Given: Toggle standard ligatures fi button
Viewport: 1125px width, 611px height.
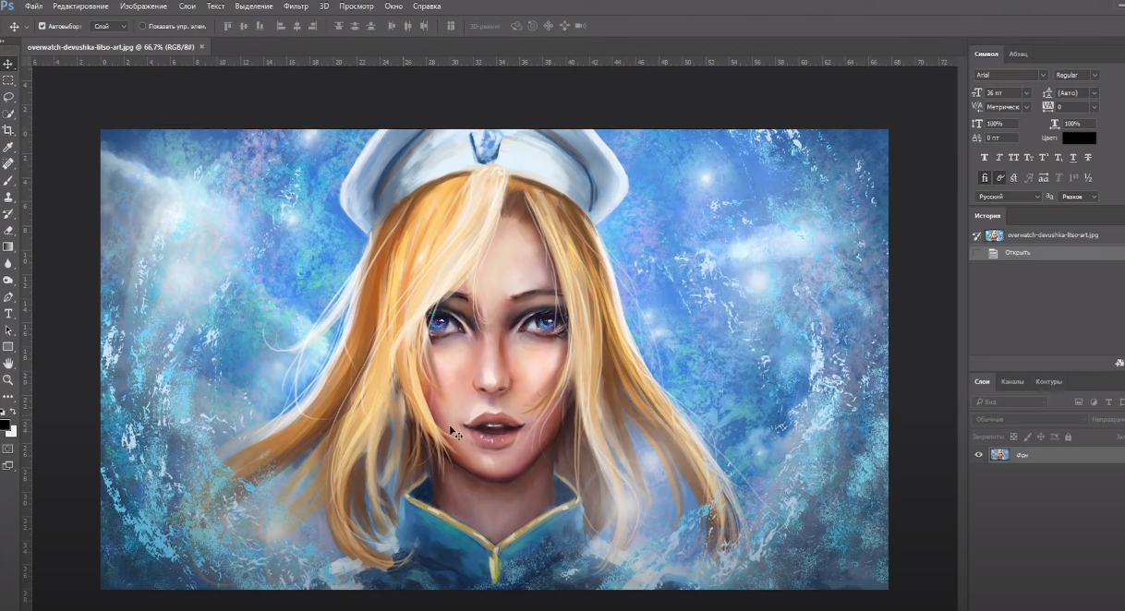Looking at the screenshot, I should (x=986, y=177).
